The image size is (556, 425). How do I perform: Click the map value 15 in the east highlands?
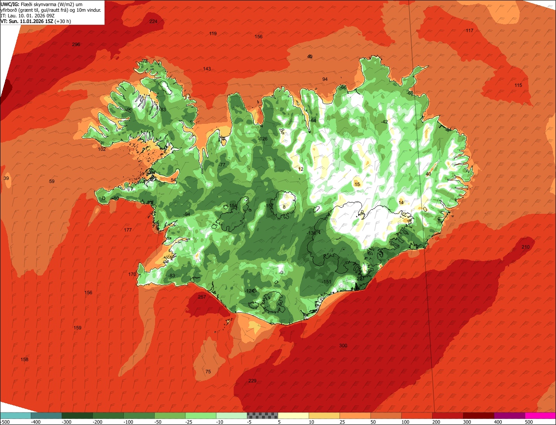pyautogui.click(x=357, y=184)
